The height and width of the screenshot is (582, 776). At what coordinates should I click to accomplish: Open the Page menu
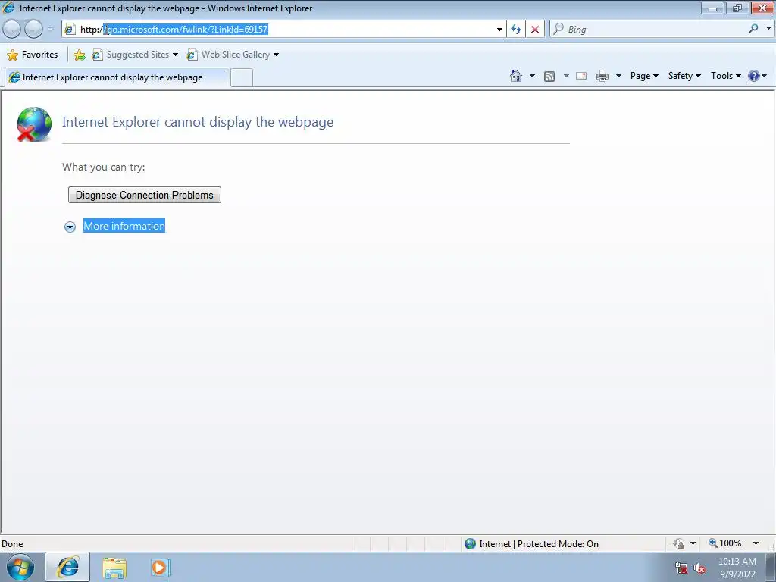coord(644,76)
